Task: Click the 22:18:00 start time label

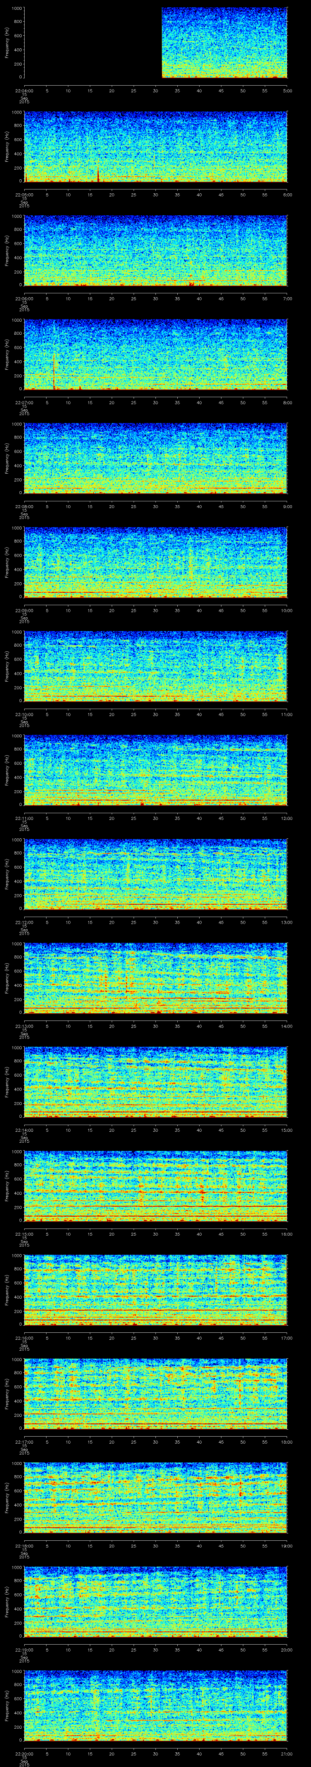Action: [x=24, y=1545]
